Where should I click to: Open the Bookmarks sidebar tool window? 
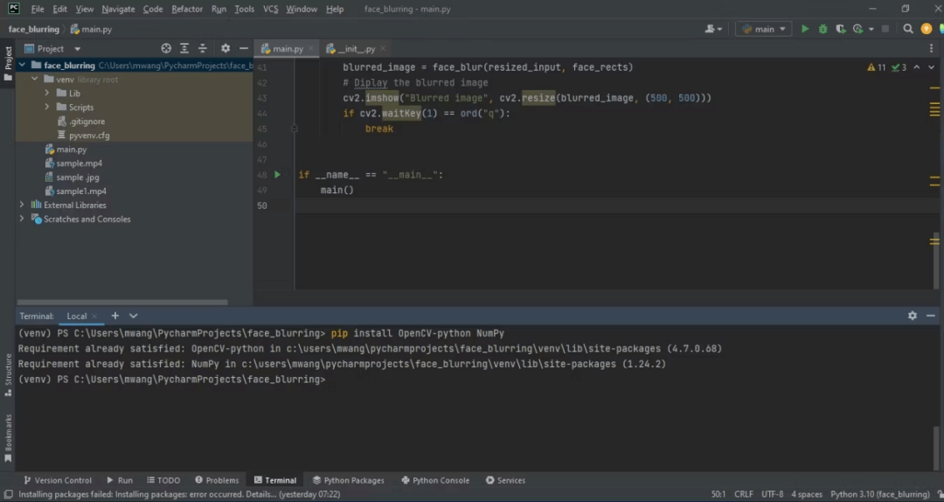(x=8, y=438)
